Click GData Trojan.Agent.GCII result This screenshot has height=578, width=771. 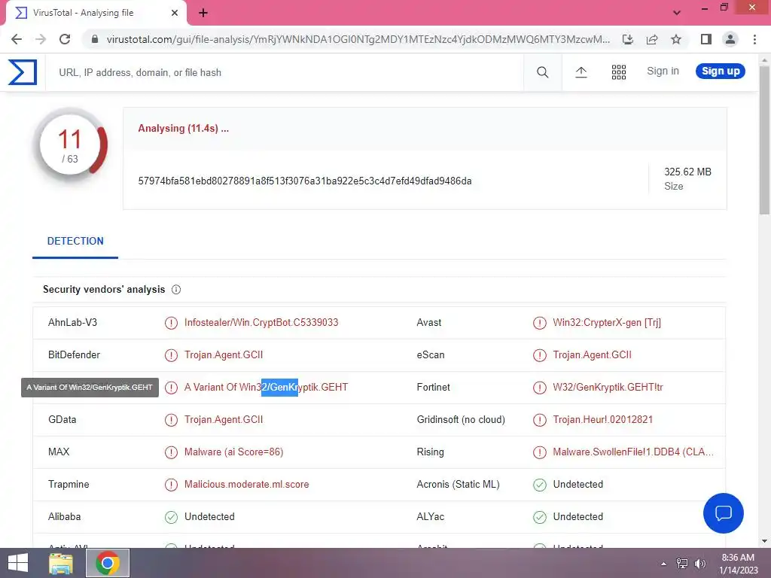click(x=224, y=420)
